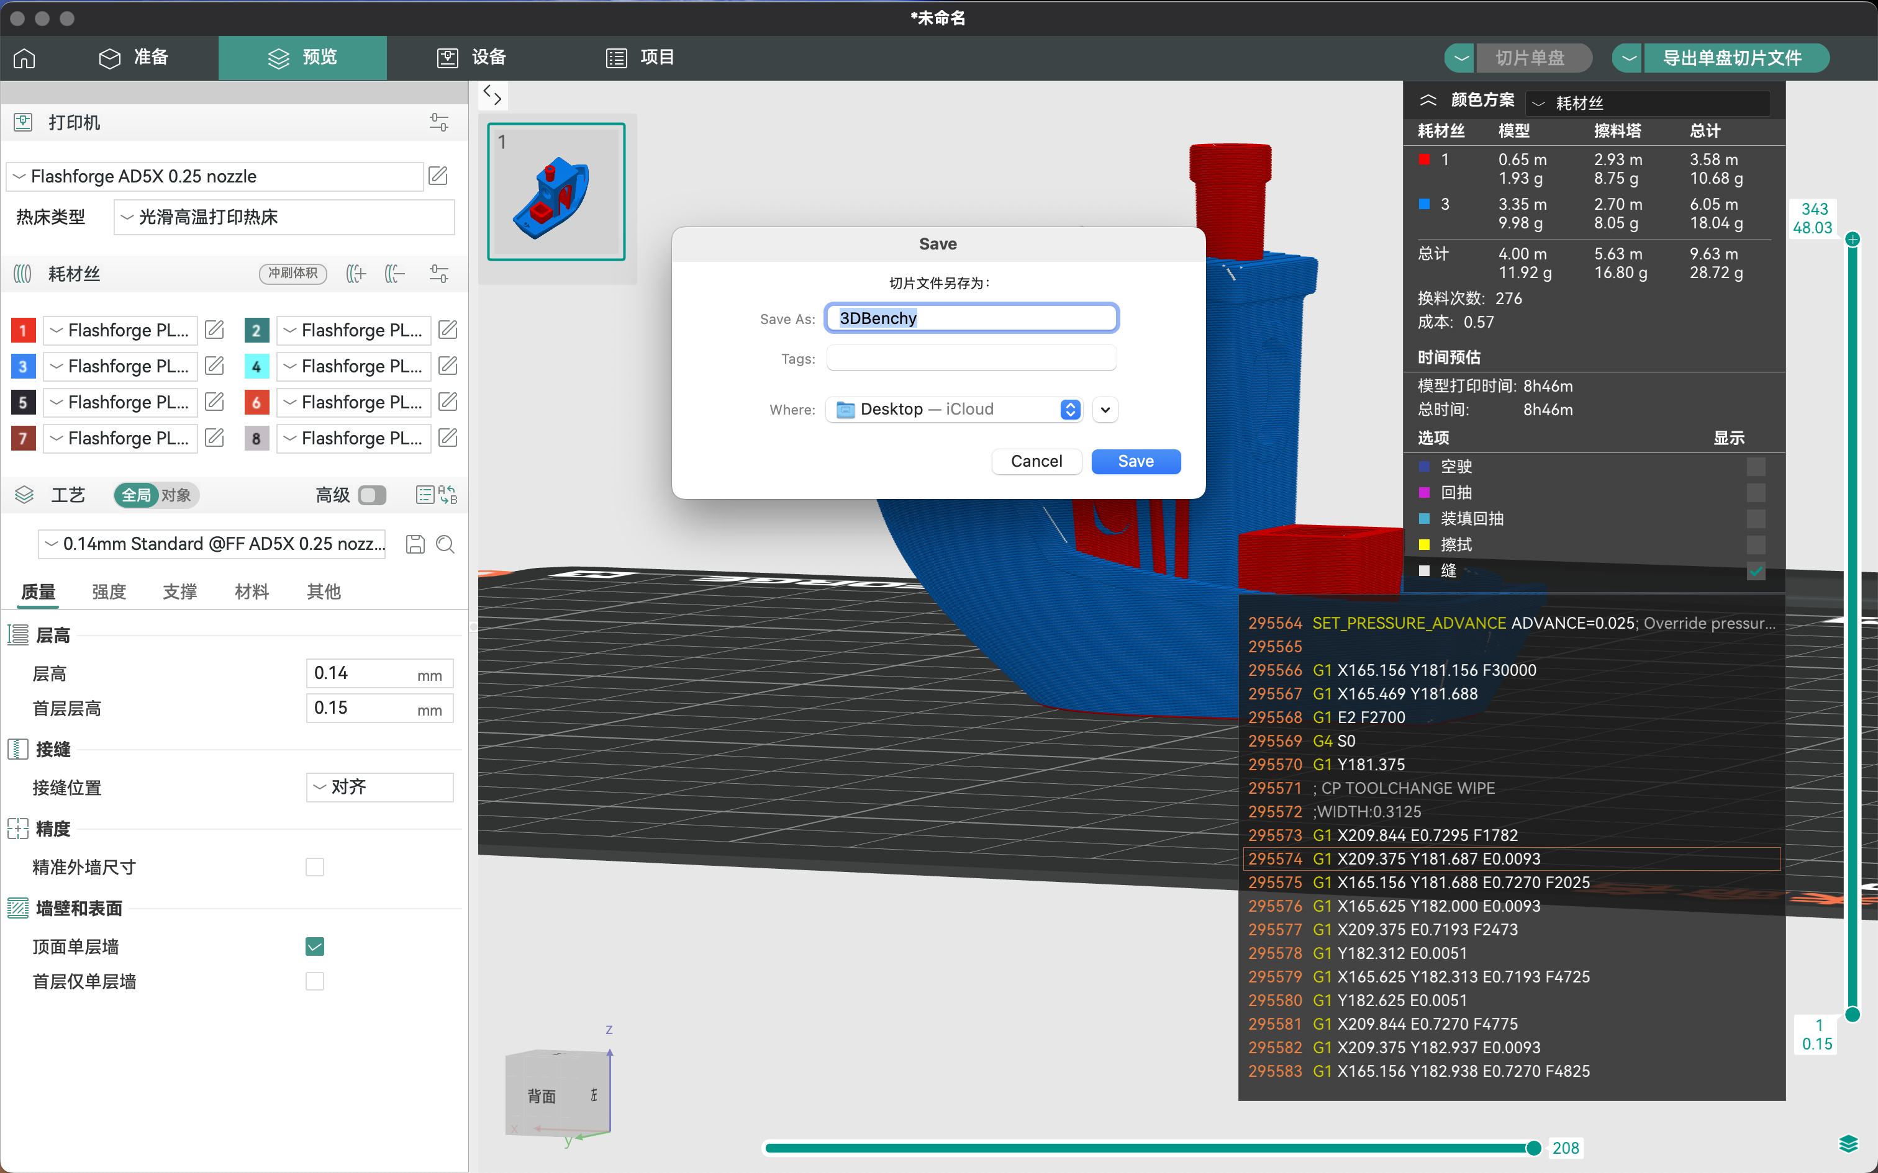
Task: Open filament 4 Flashforge dropdown
Action: pyautogui.click(x=354, y=366)
